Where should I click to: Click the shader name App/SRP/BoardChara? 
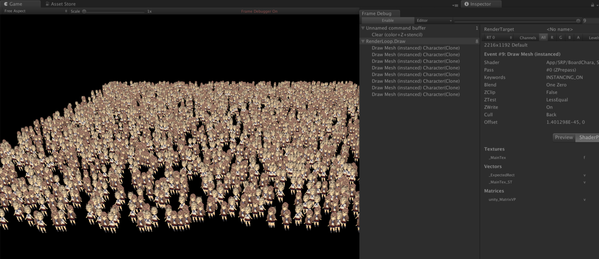[x=572, y=62]
